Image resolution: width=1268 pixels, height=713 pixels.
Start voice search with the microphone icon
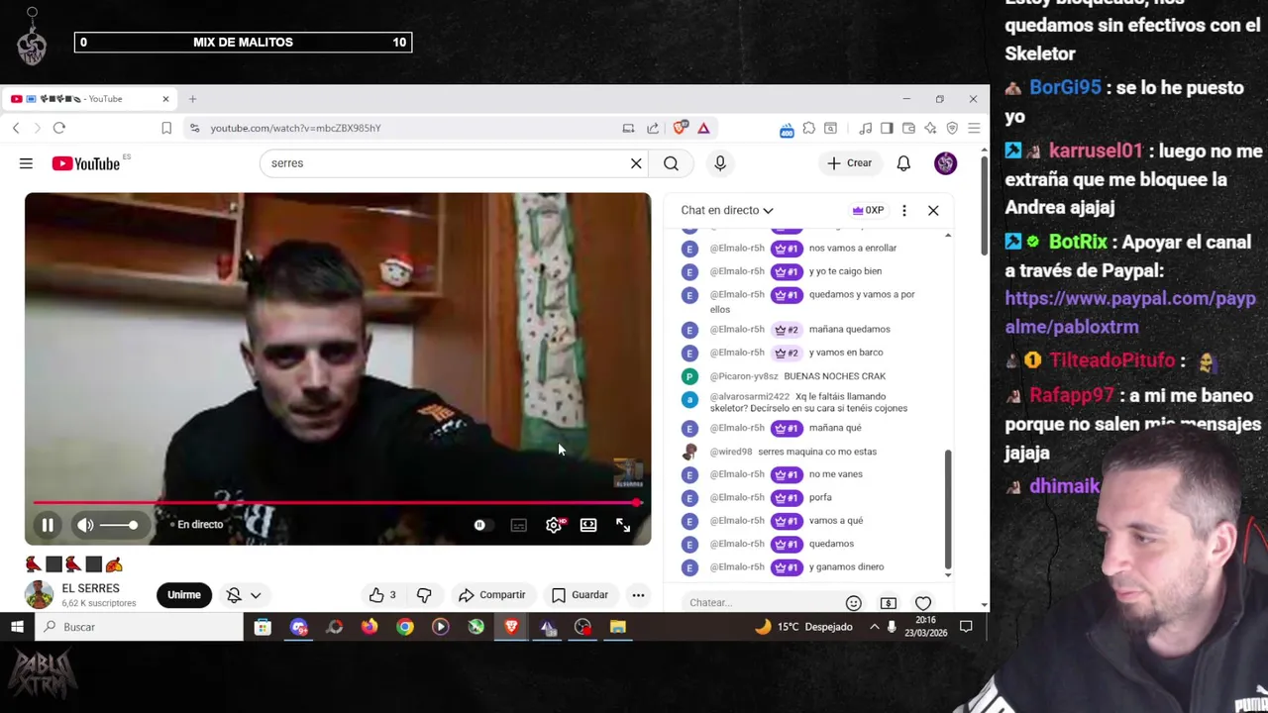[720, 163]
